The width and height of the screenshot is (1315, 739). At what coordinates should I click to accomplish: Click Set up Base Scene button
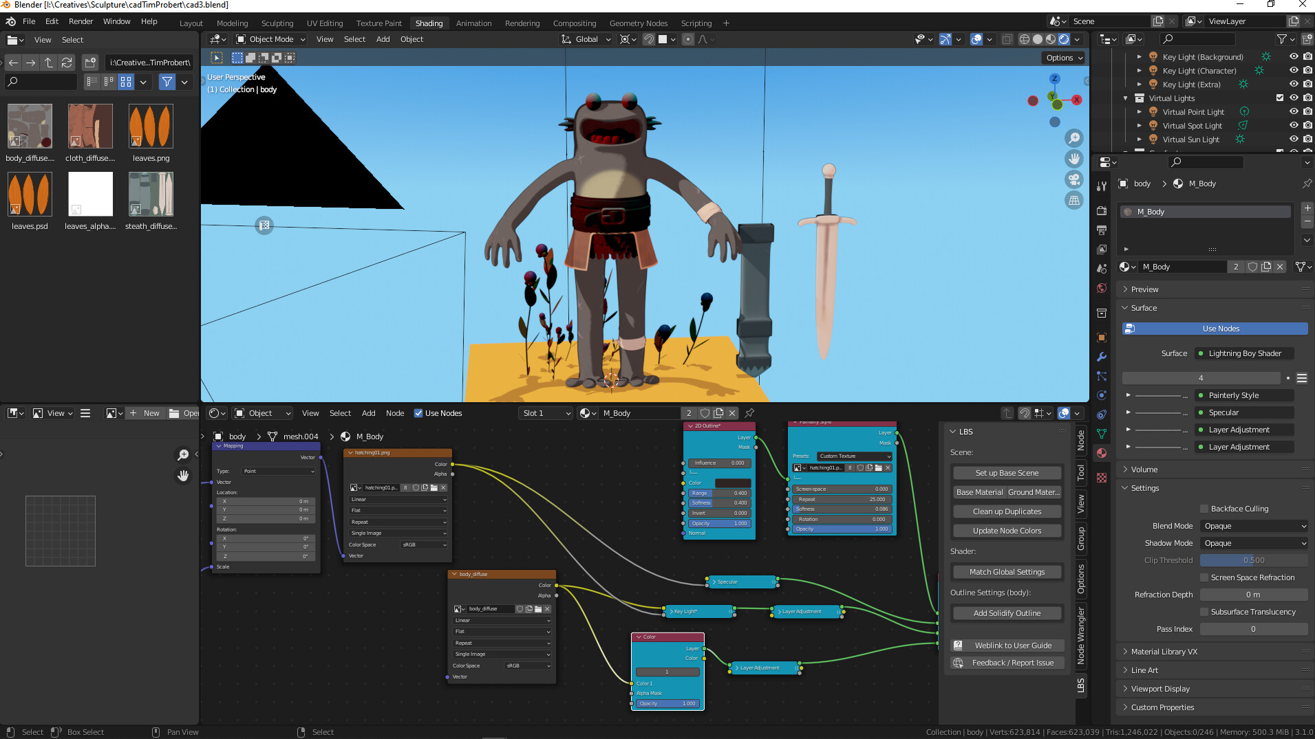tap(1007, 473)
